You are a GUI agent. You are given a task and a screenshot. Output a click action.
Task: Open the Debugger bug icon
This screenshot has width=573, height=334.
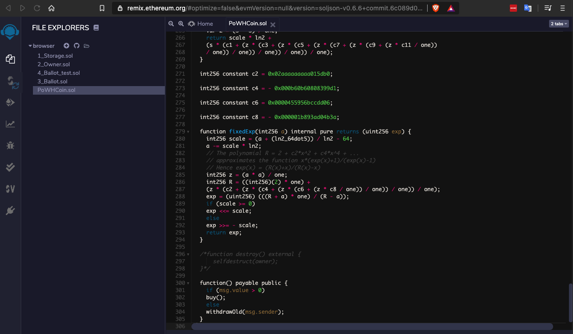pyautogui.click(x=10, y=145)
